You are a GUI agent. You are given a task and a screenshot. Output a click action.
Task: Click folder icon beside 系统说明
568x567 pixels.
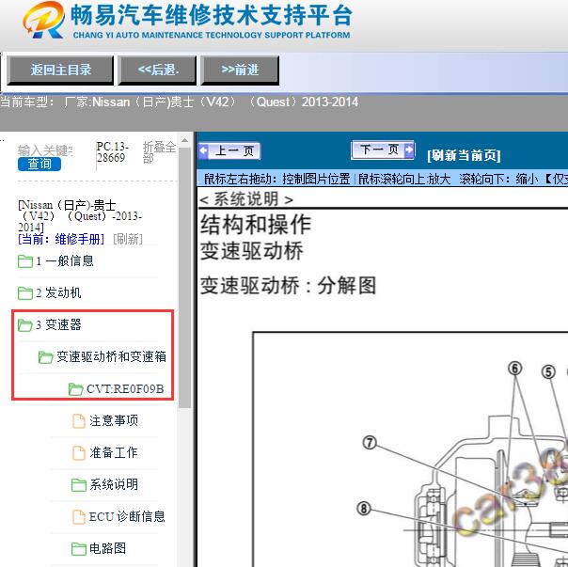pyautogui.click(x=79, y=485)
